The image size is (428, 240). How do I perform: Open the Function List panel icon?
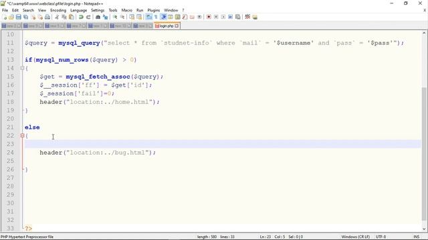185,17
